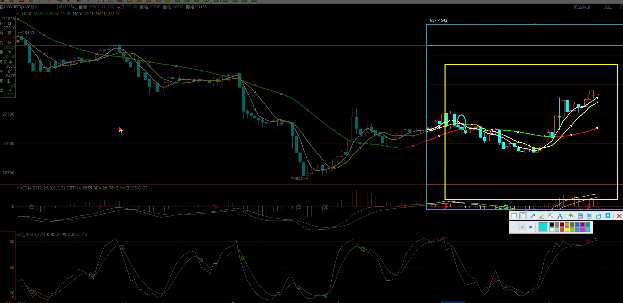Pick the light blue color swatch
This screenshot has height=303, width=623.
pos(577,229)
